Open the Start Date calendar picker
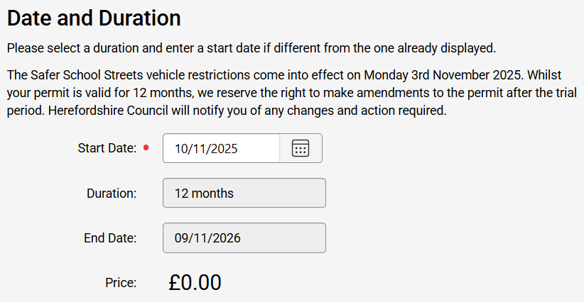This screenshot has height=302, width=584. click(301, 148)
